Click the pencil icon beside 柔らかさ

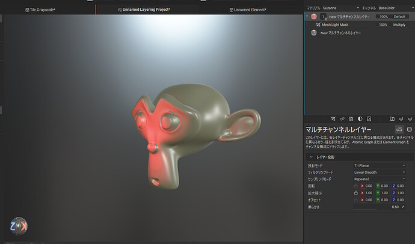point(403,207)
